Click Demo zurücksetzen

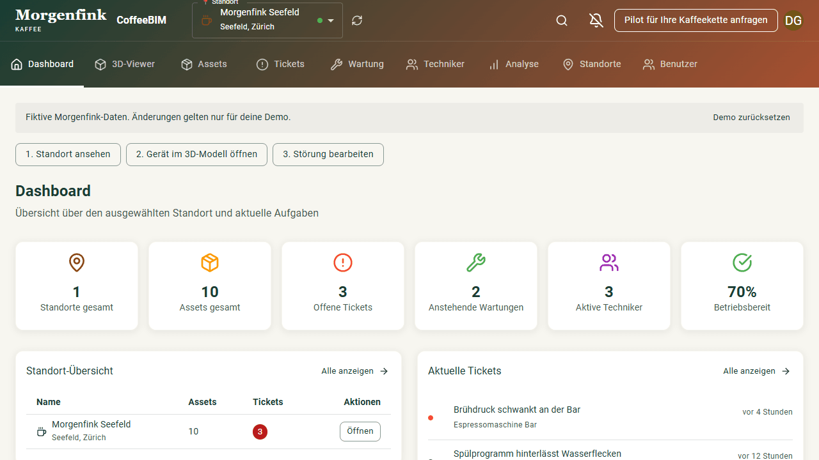coord(751,118)
